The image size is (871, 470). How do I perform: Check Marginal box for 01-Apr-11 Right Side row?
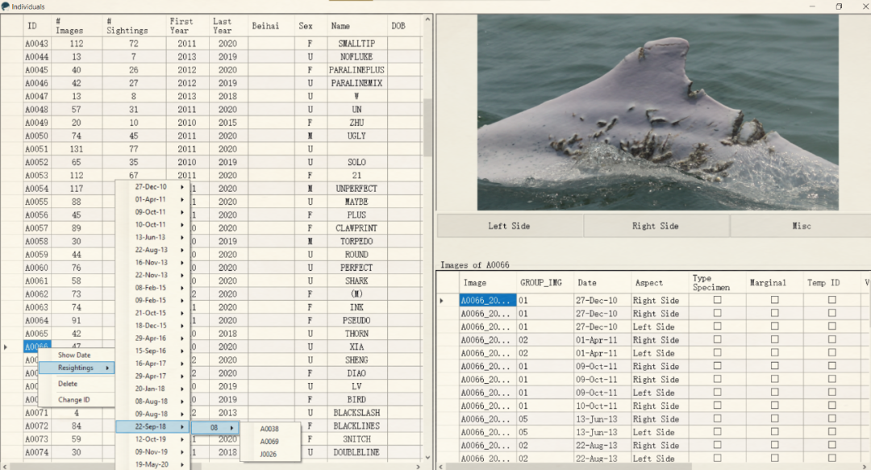pyautogui.click(x=774, y=340)
